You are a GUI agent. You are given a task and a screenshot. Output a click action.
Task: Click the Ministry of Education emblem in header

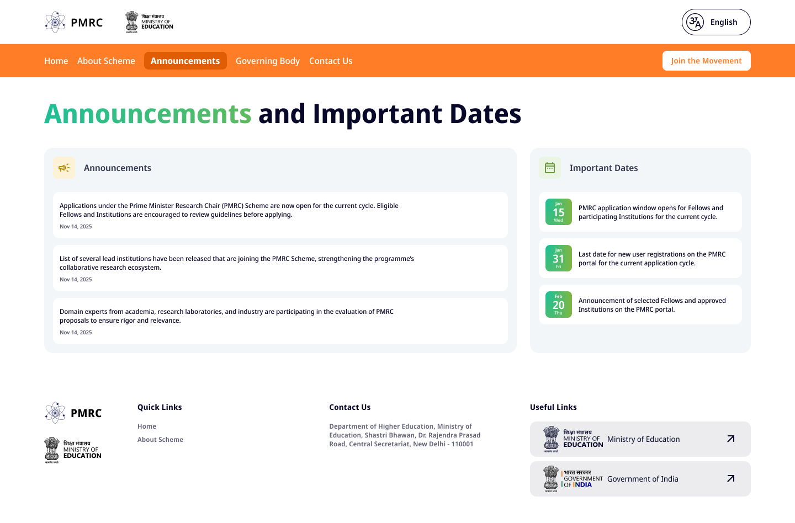pyautogui.click(x=132, y=22)
